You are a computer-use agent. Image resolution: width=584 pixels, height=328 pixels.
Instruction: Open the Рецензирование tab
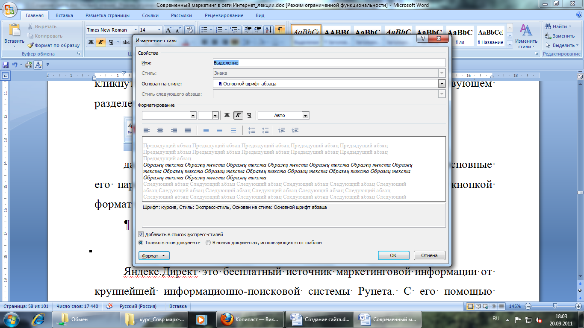224,15
